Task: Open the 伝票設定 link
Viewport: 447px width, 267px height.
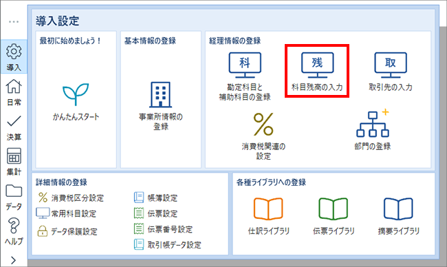Action: tap(162, 213)
